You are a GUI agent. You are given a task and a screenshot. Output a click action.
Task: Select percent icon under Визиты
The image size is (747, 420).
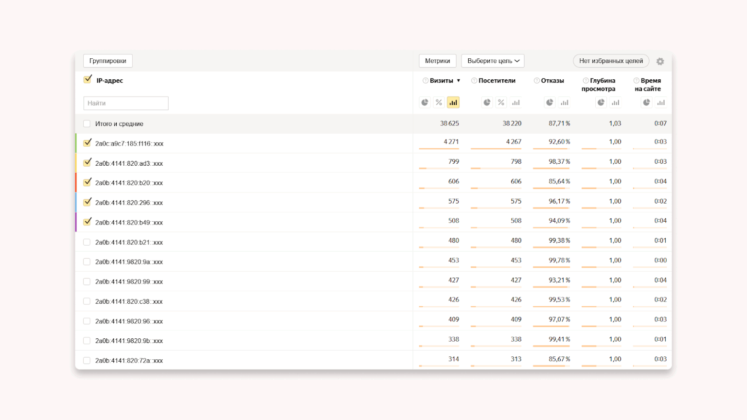tap(439, 103)
